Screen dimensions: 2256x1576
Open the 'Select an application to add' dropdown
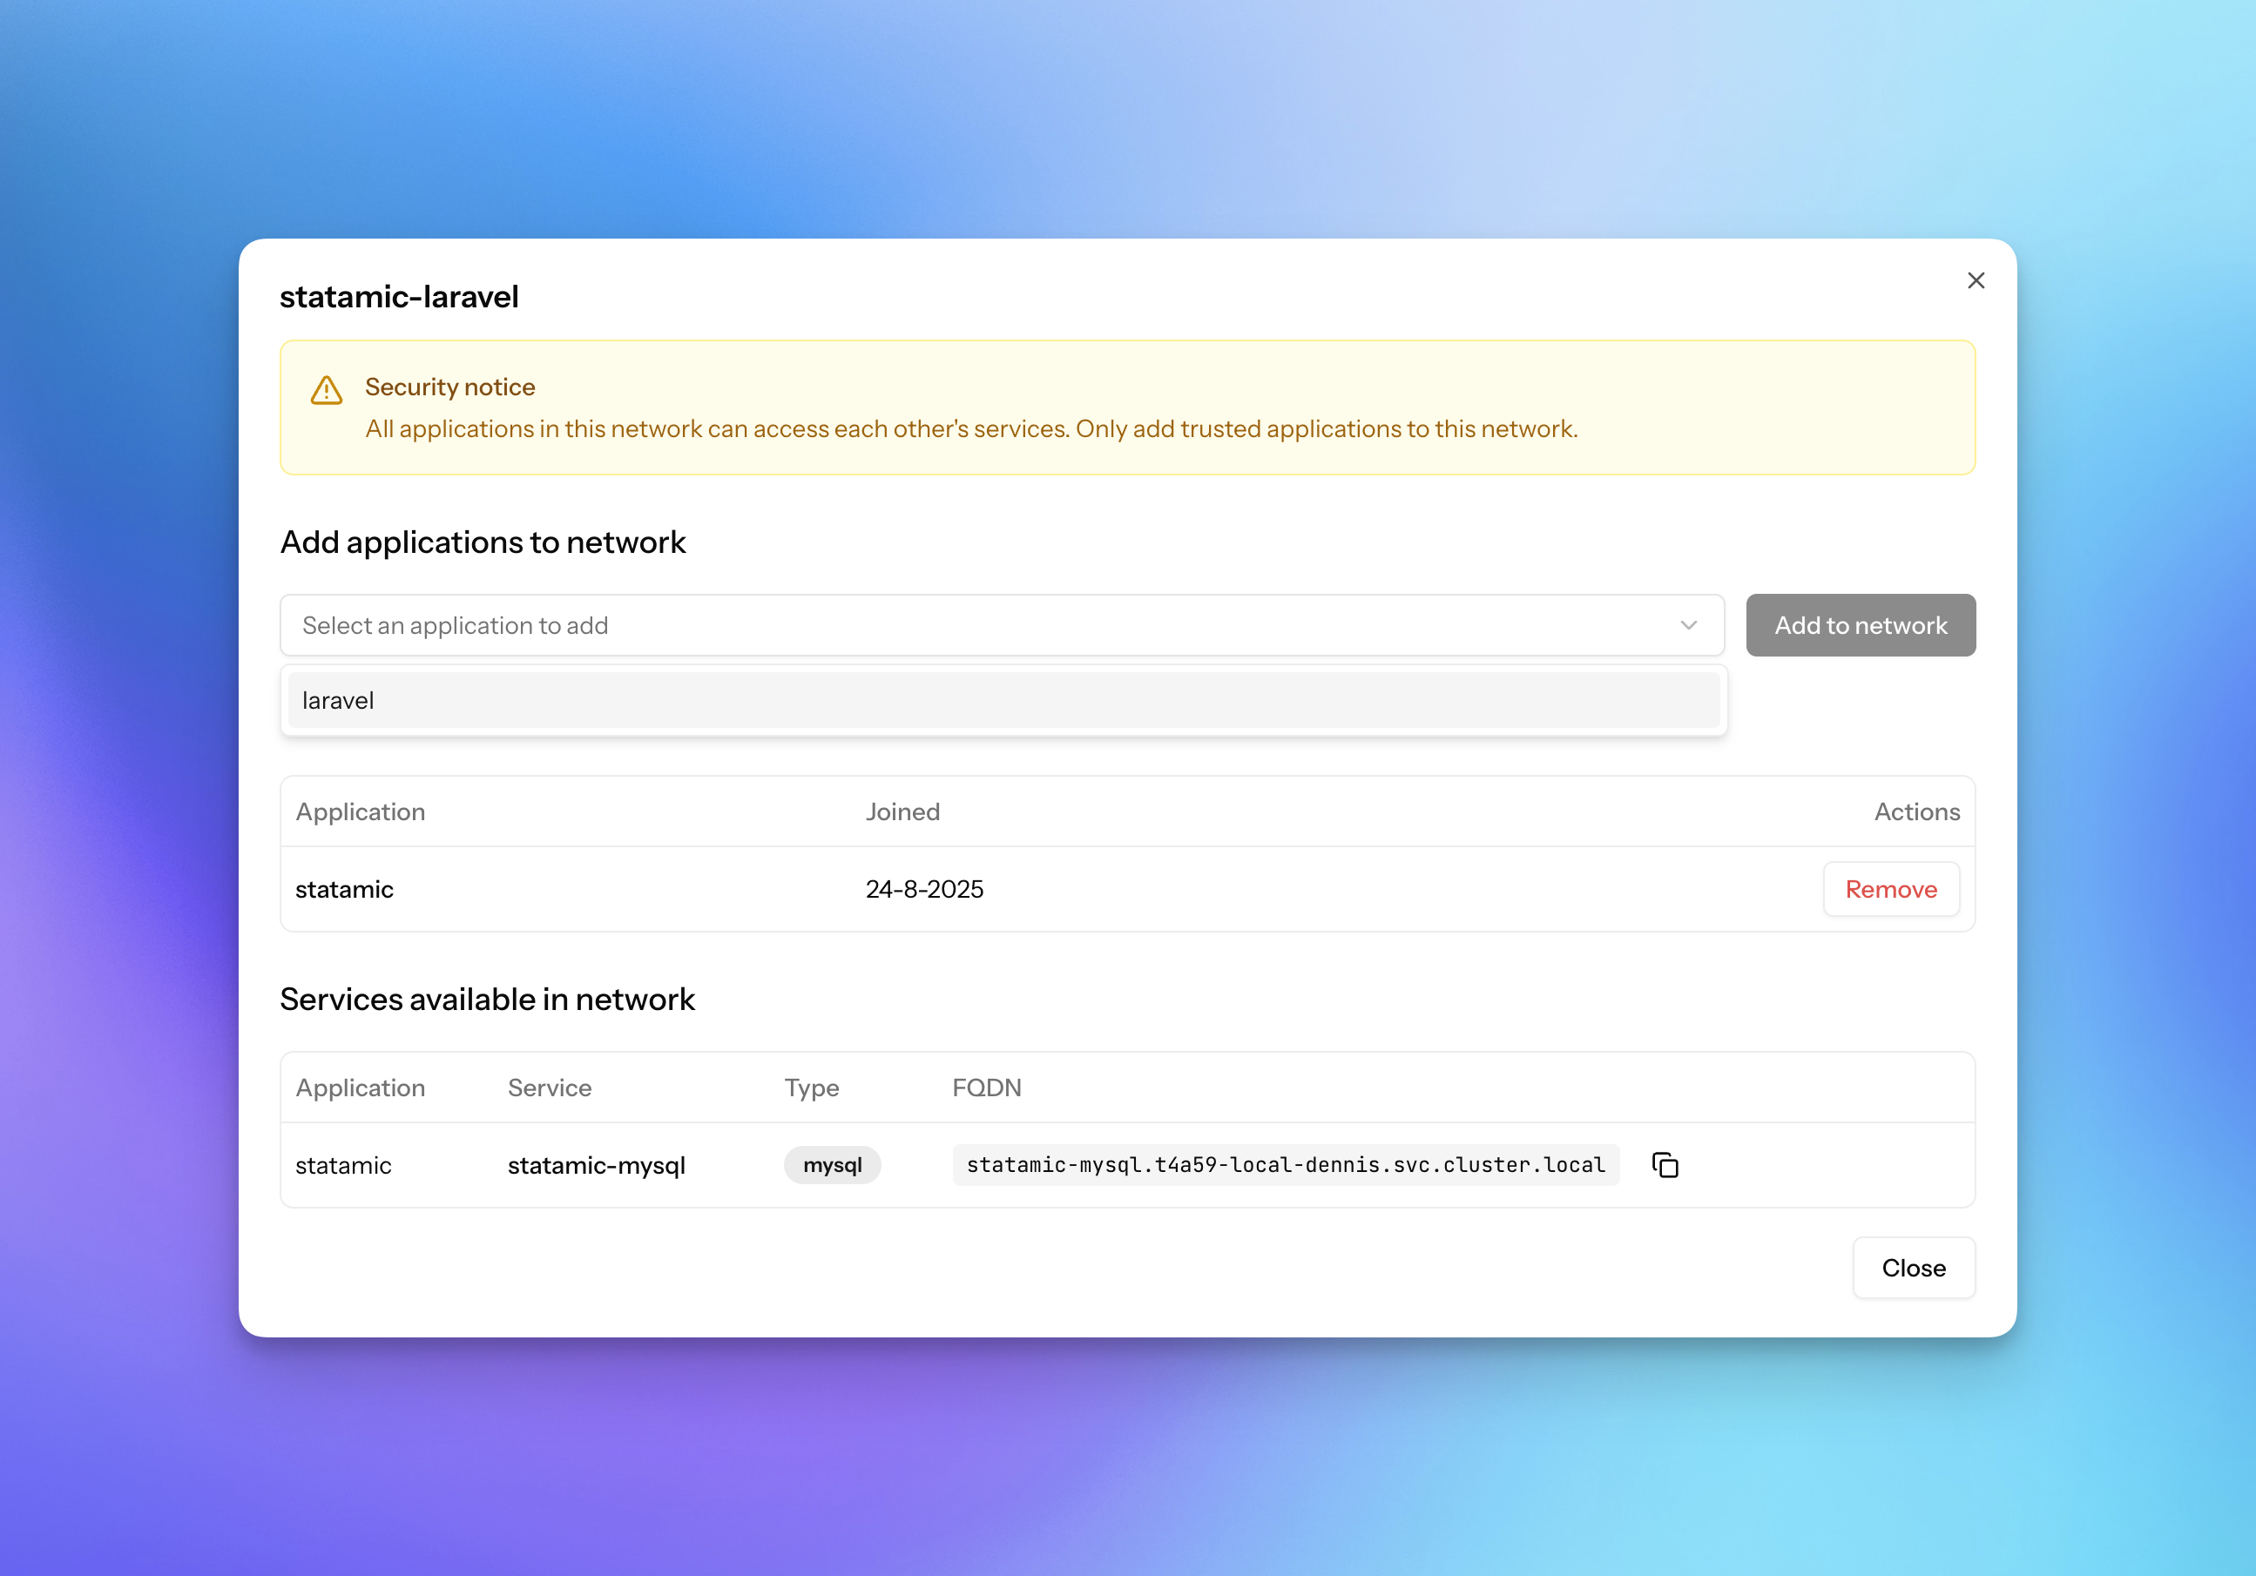(1001, 625)
